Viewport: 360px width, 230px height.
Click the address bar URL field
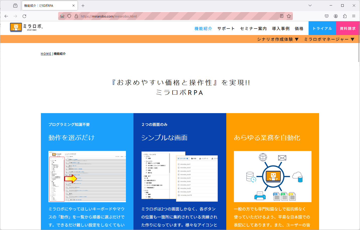[x=176, y=16]
